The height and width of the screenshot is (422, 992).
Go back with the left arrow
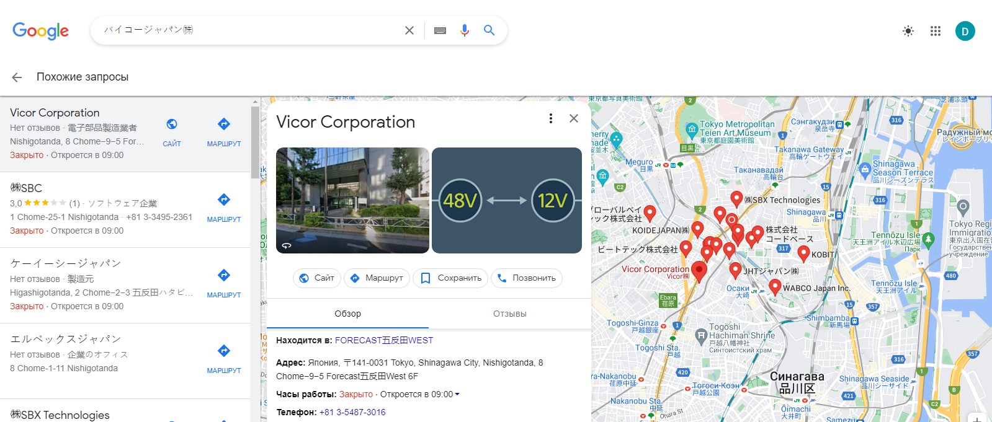coord(17,77)
